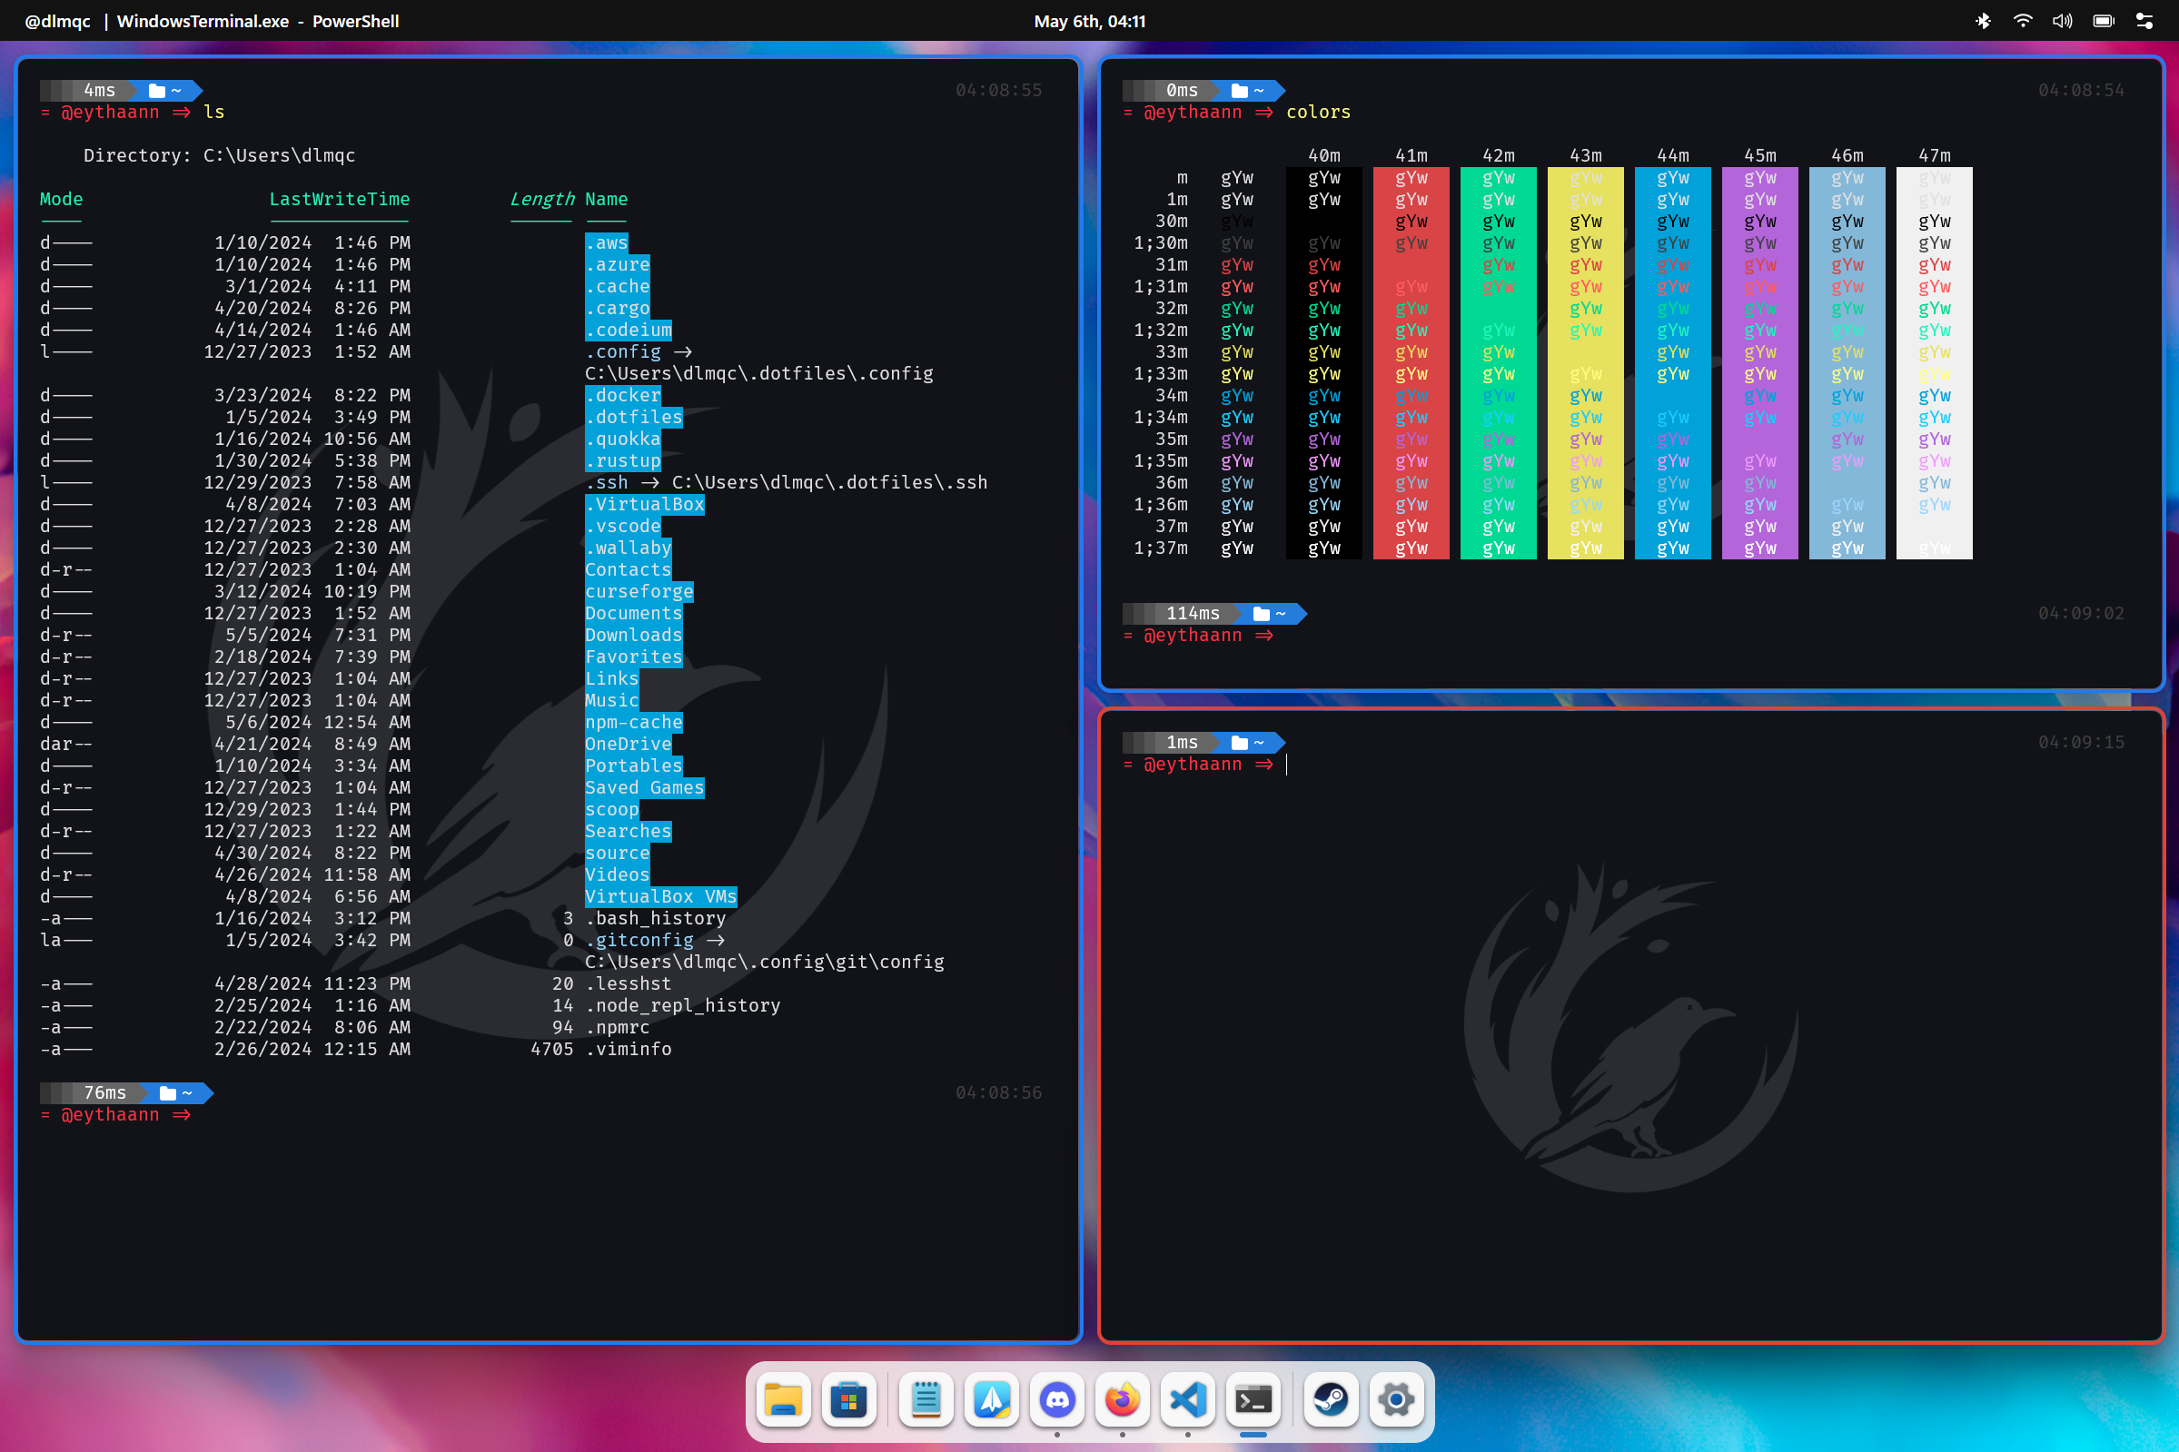This screenshot has height=1452, width=2179.
Task: Click the @dlmqc username in top bar
Action: (57, 20)
